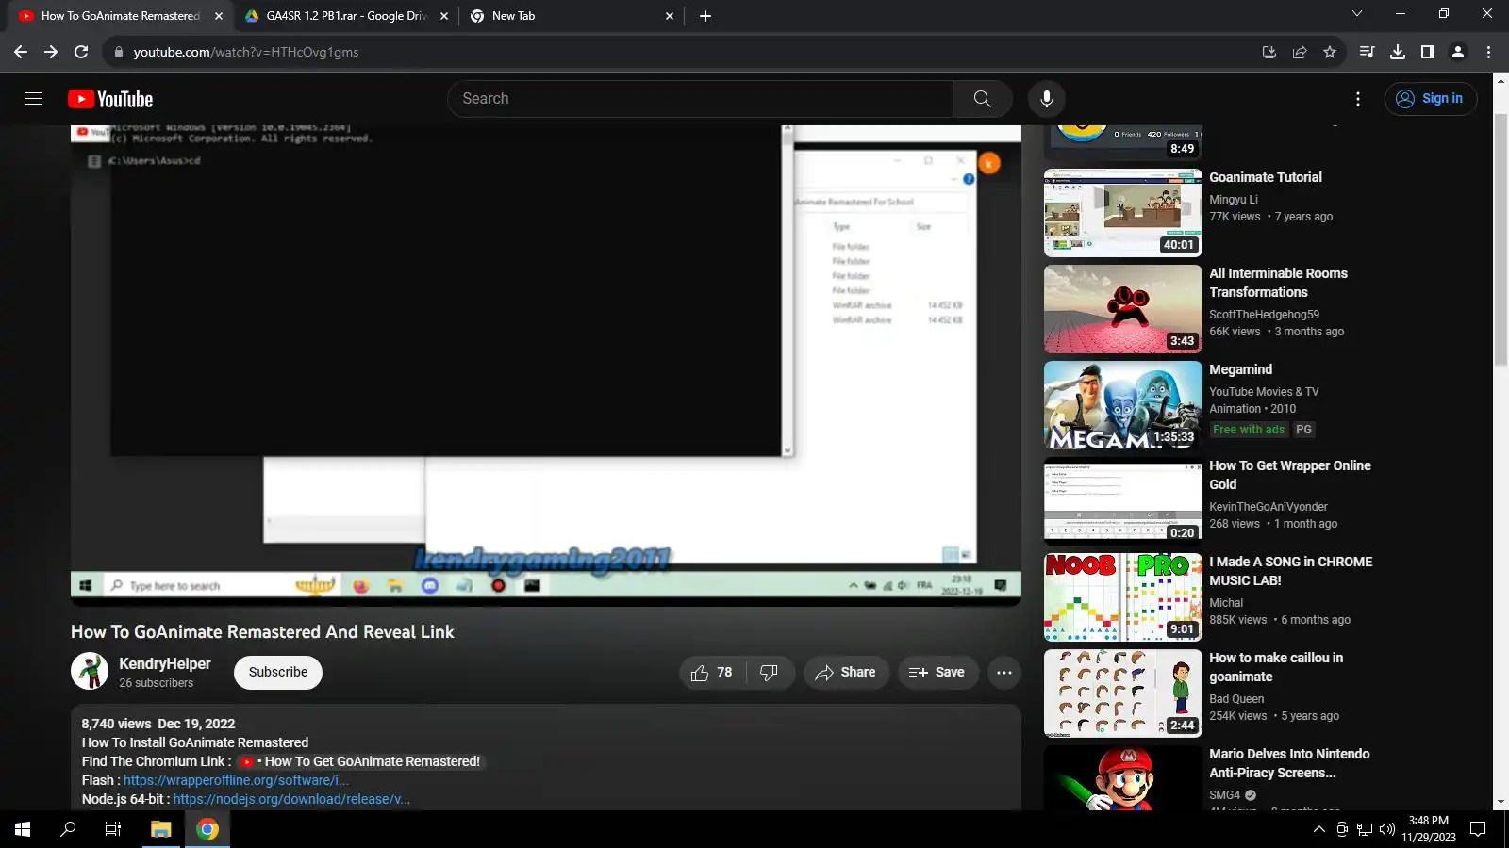The image size is (1509, 848).
Task: Click the browser address bar URL
Action: tap(246, 52)
